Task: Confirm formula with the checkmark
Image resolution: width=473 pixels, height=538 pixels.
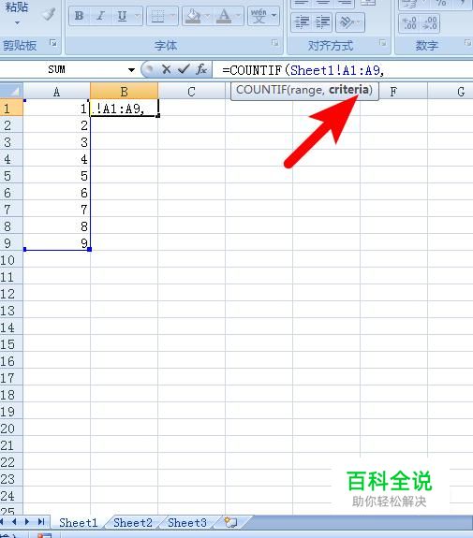Action: point(184,69)
